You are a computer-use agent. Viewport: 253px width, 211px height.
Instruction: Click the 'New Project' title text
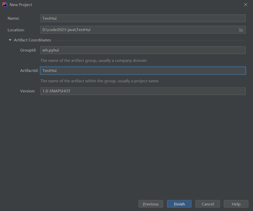coord(21,5)
